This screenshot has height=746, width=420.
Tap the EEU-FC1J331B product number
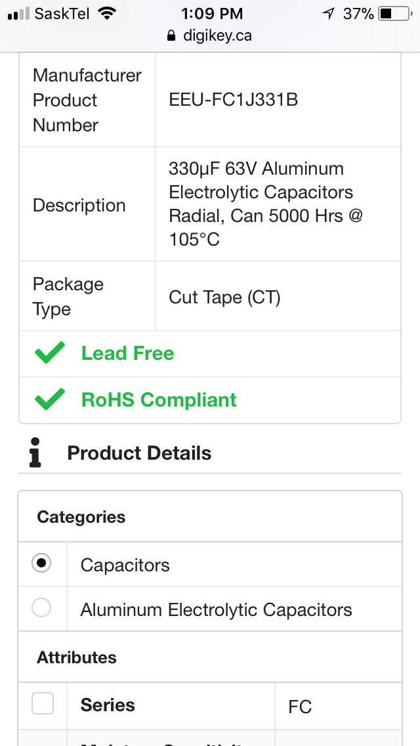233,100
